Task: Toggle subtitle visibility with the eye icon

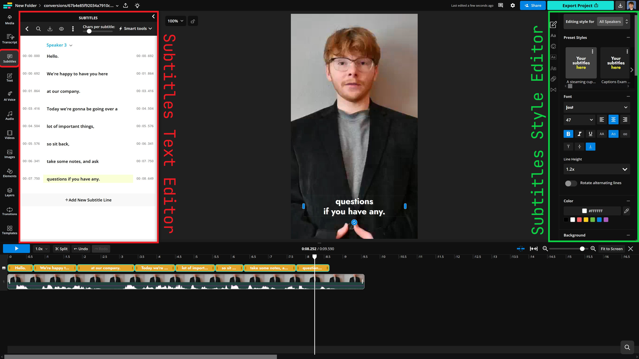Action: coord(61,29)
